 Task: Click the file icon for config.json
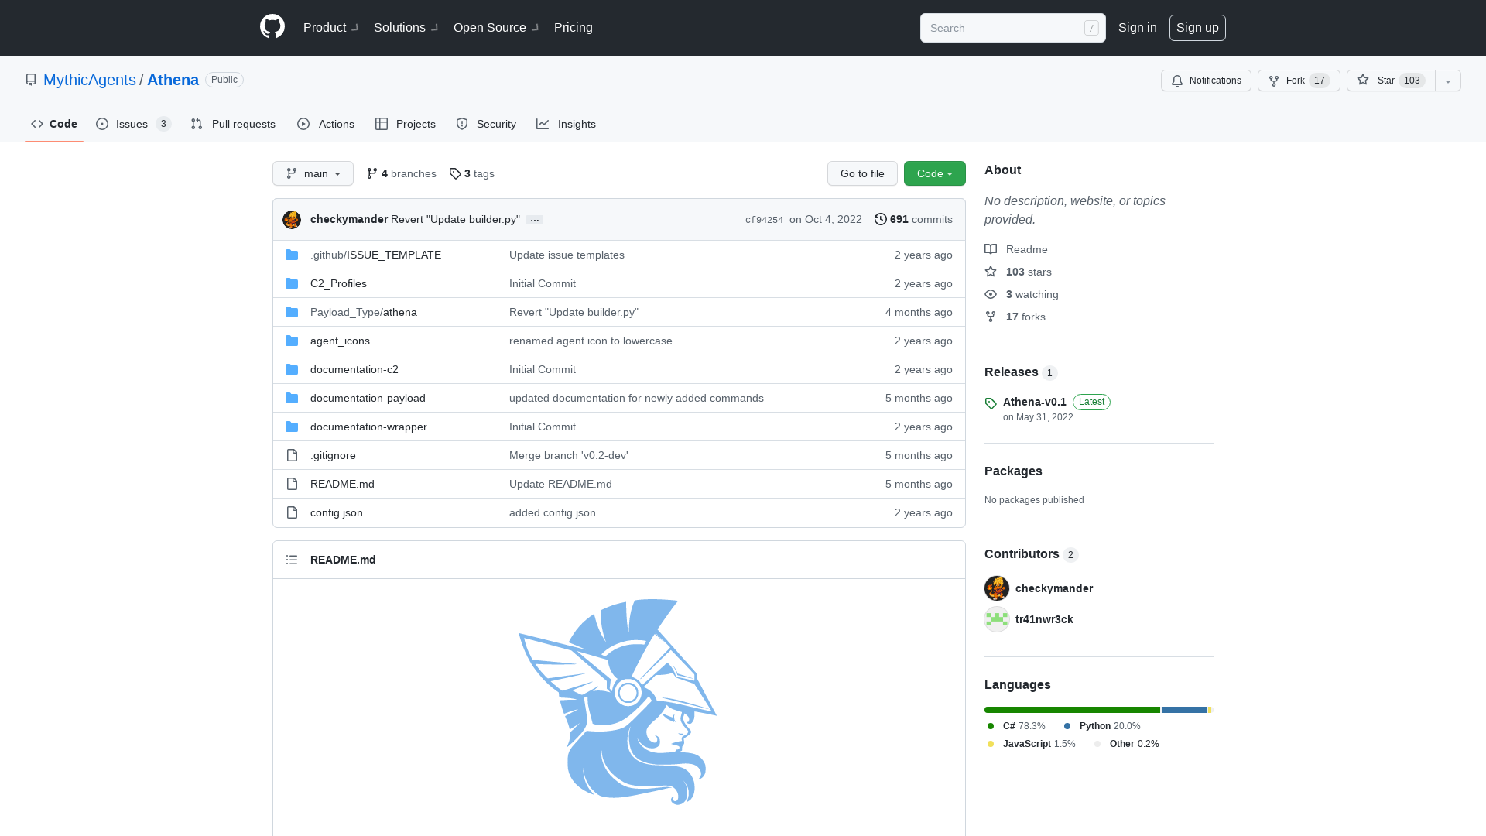point(292,512)
